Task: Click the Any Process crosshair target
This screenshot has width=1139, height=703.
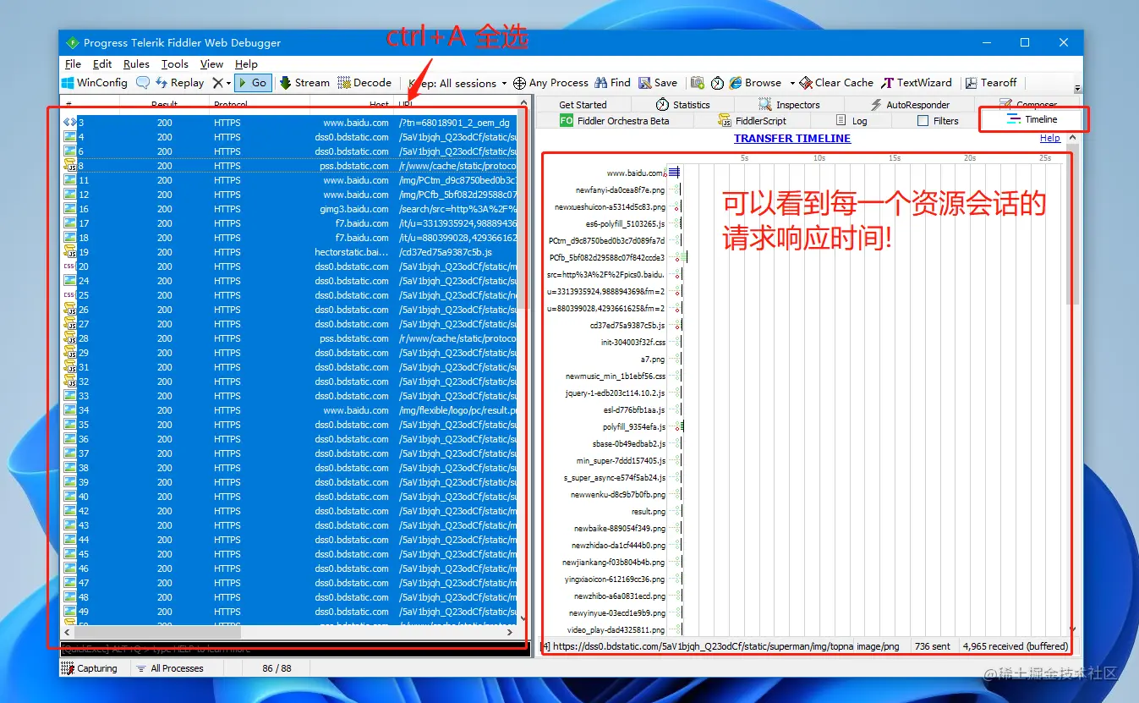Action: [550, 83]
